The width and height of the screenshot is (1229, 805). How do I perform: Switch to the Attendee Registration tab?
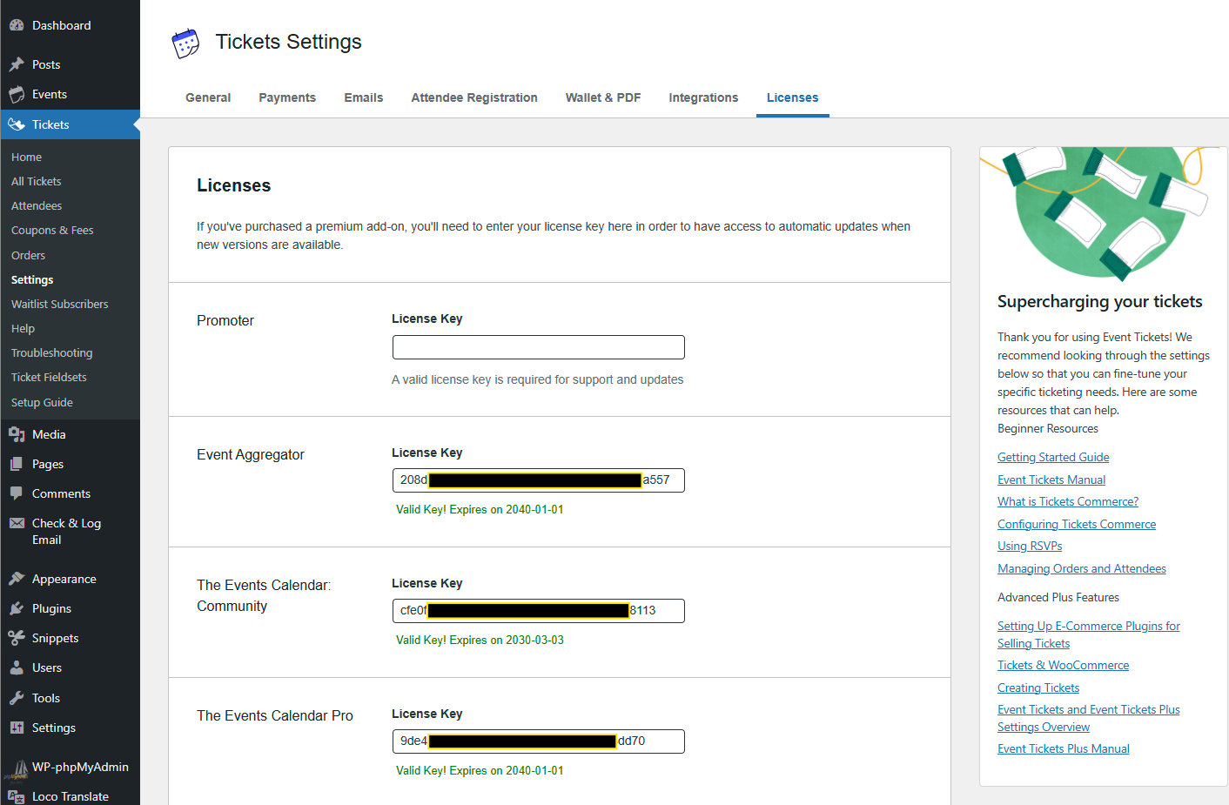click(x=474, y=97)
